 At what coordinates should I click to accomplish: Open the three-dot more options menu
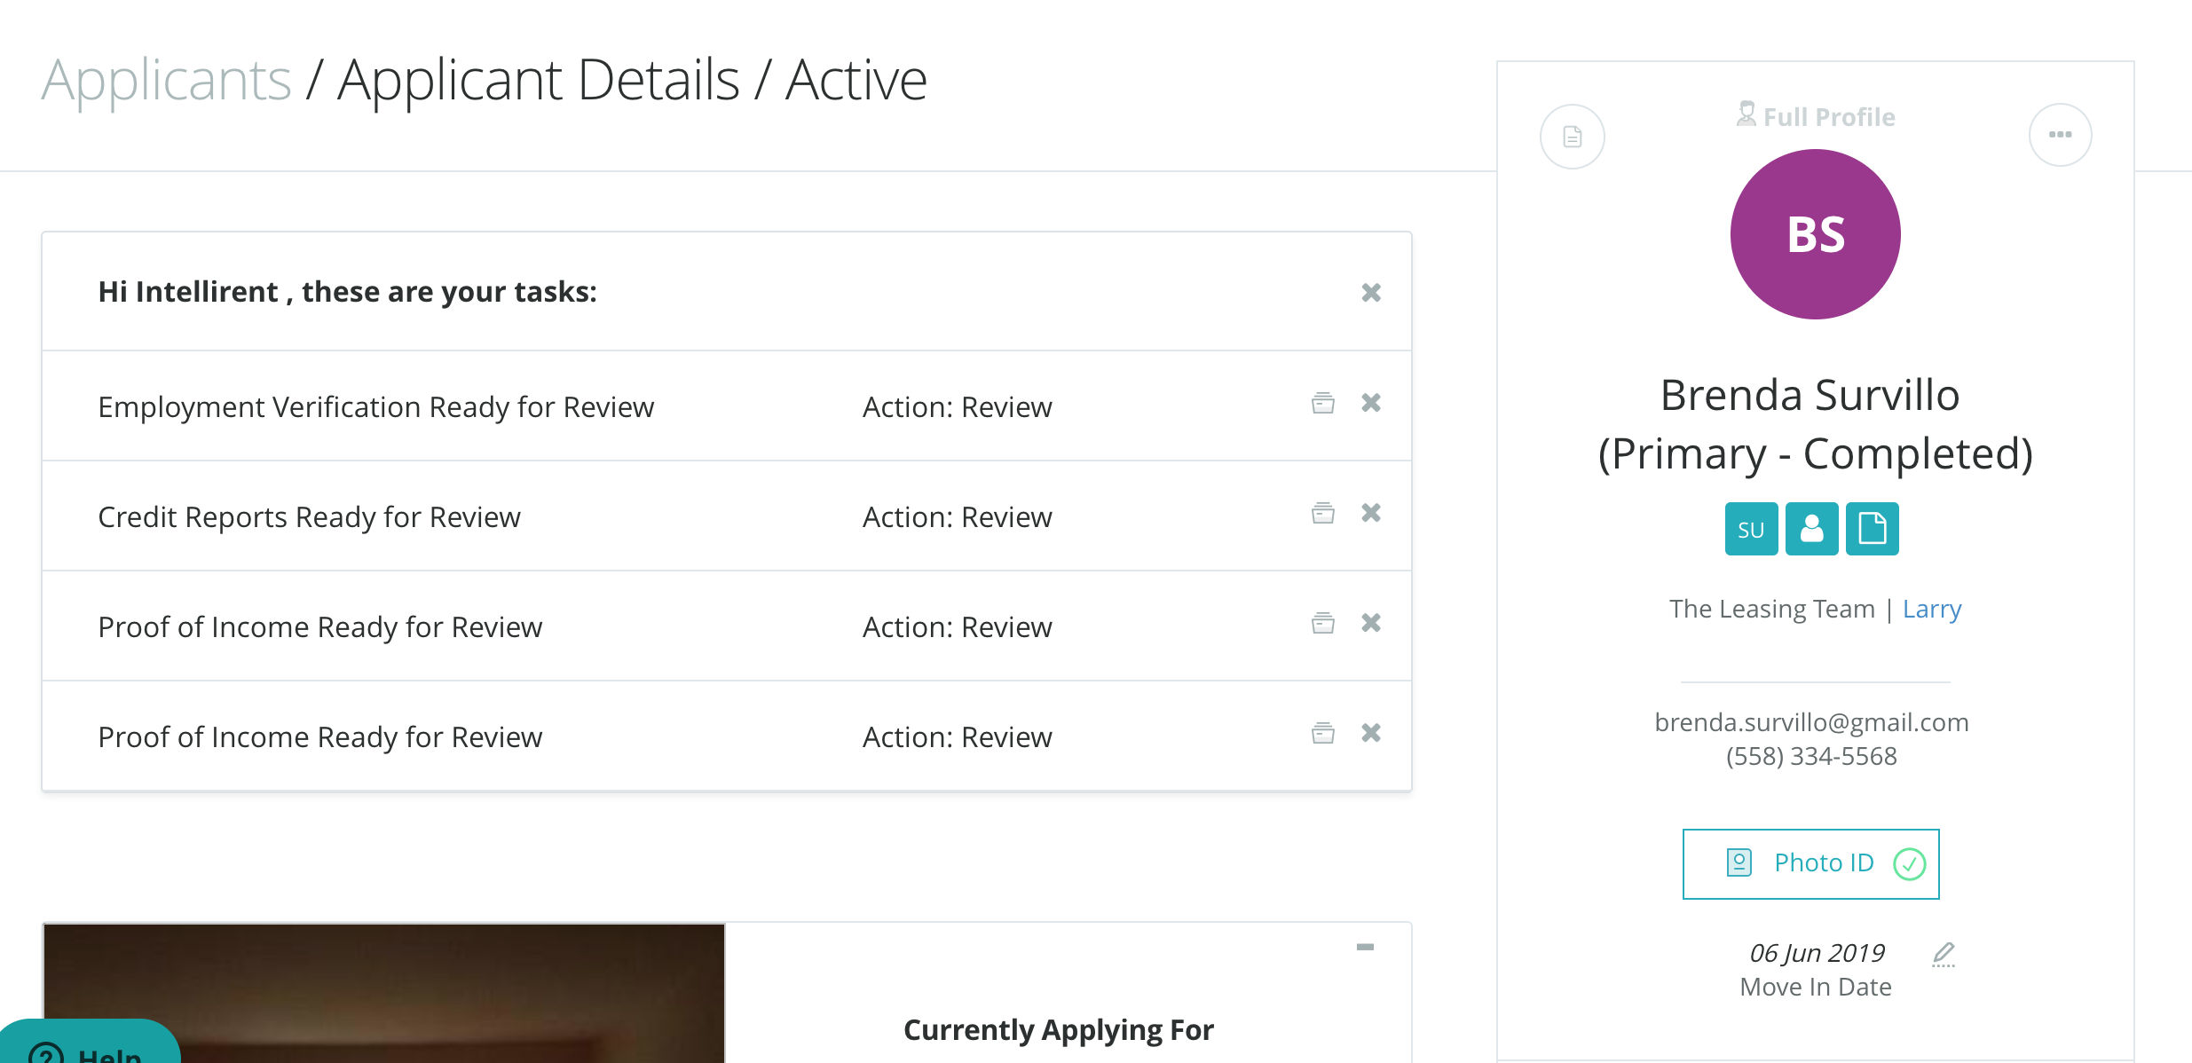[2060, 135]
